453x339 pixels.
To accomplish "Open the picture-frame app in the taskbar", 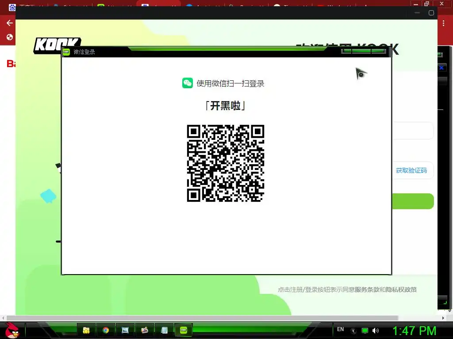I will tap(125, 330).
